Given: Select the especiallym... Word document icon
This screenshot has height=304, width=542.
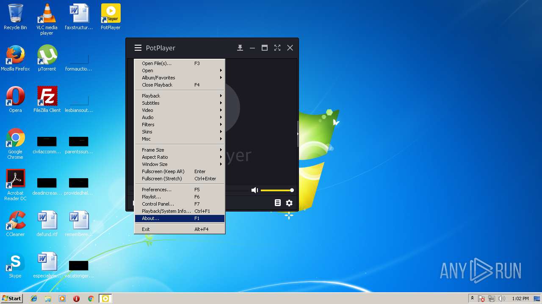Looking at the screenshot, I should 47,265.
